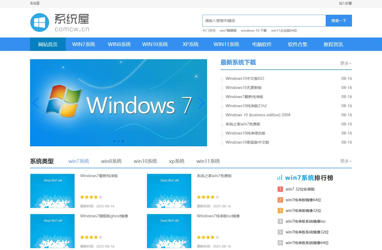Click the previous slide arrow on banner
The height and width of the screenshot is (250, 382).
pyautogui.click(x=36, y=103)
